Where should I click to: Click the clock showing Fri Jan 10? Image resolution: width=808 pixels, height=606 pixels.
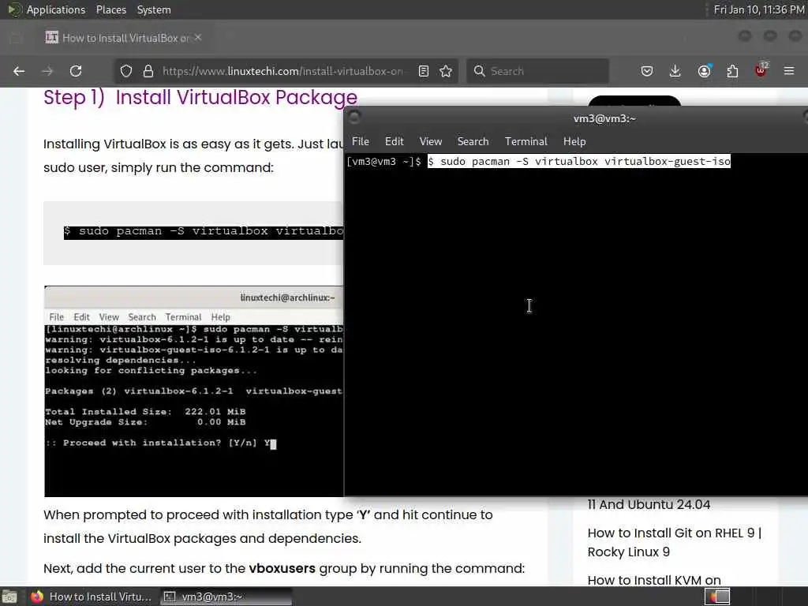click(x=758, y=9)
